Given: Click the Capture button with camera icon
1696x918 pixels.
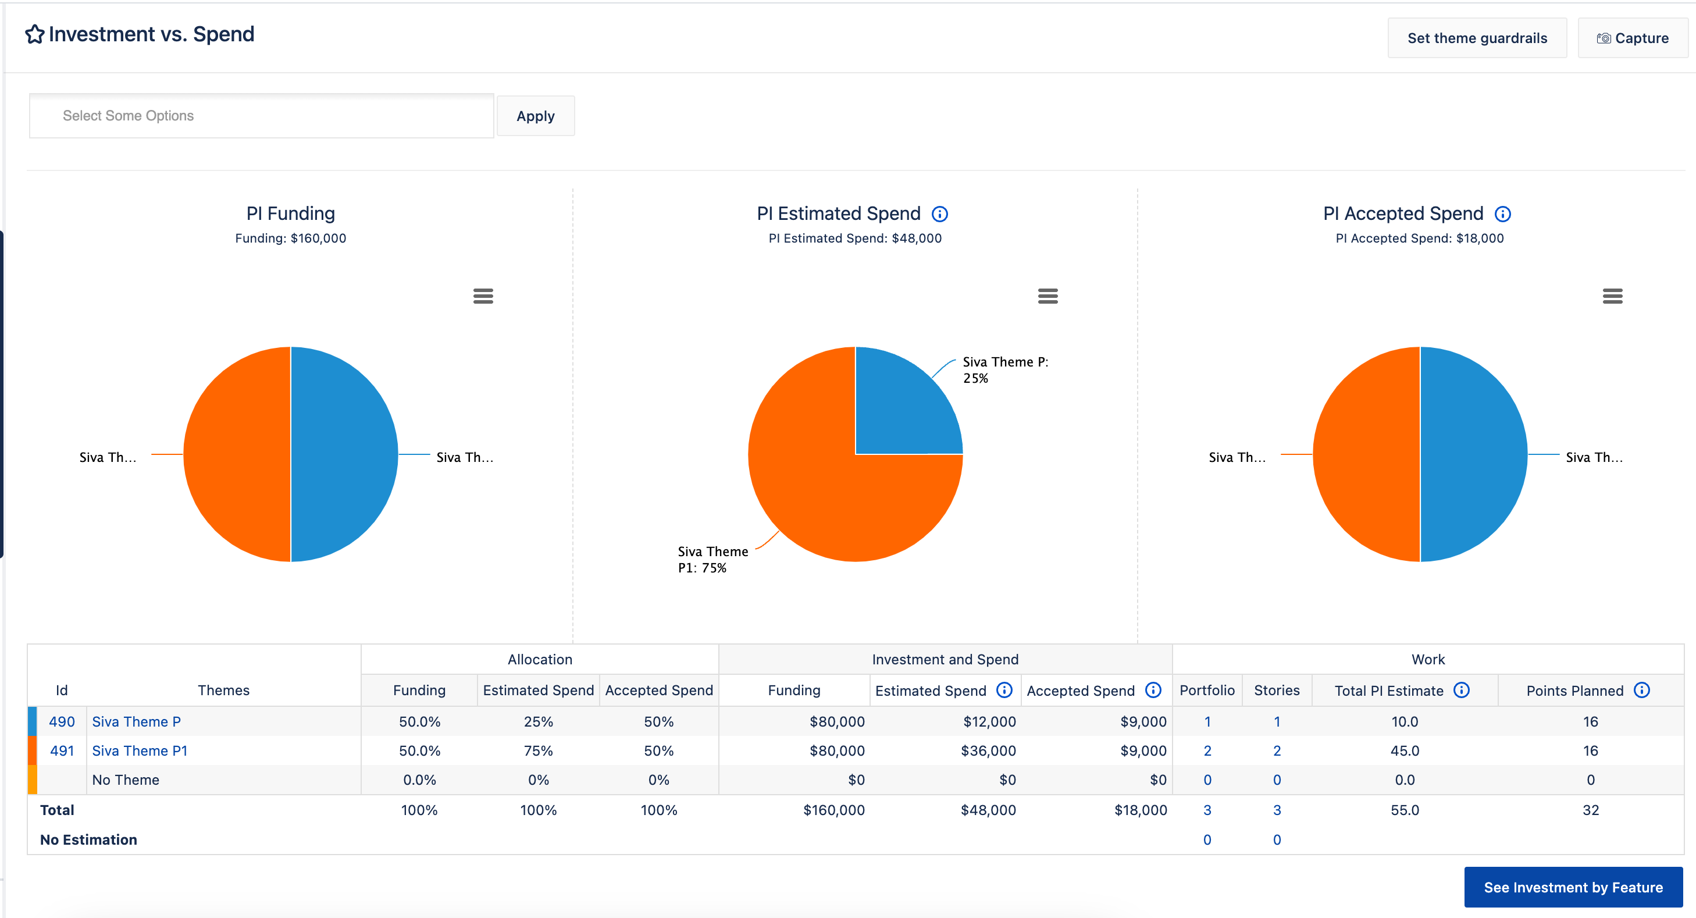Looking at the screenshot, I should tap(1632, 38).
